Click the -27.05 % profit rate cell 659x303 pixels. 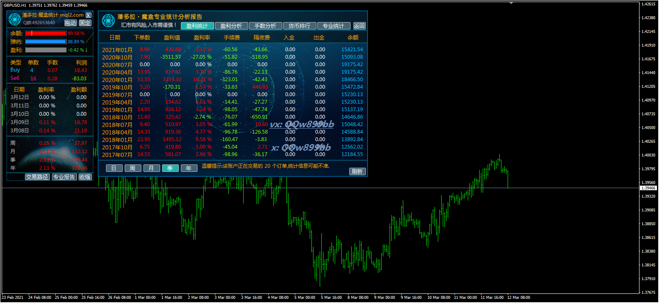coord(201,57)
